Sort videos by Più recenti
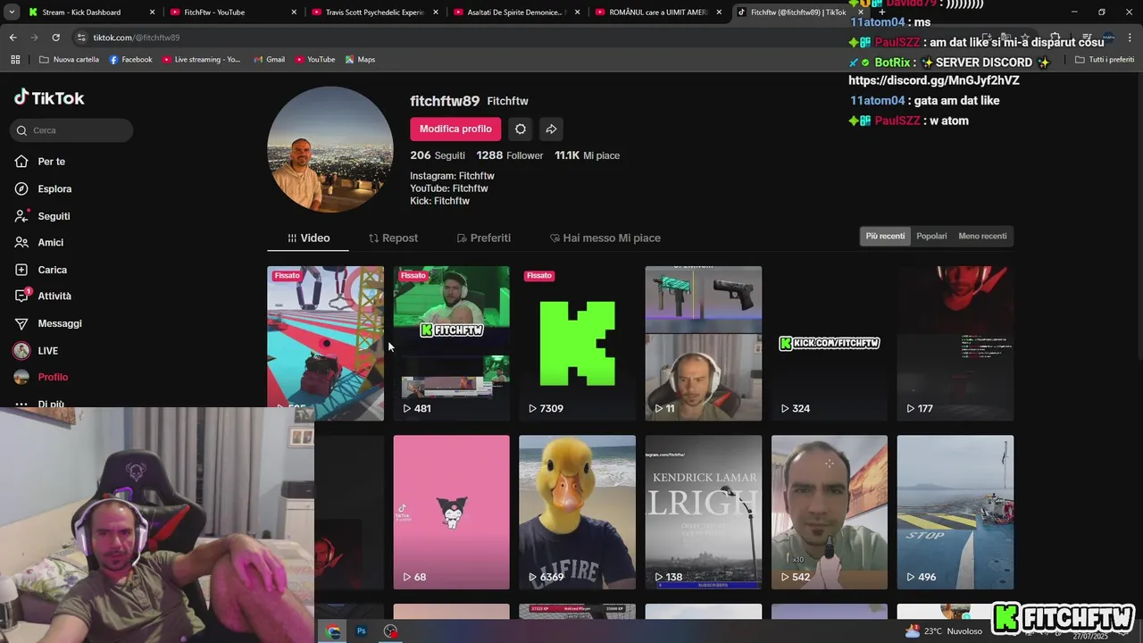This screenshot has height=643, width=1143. pos(885,236)
